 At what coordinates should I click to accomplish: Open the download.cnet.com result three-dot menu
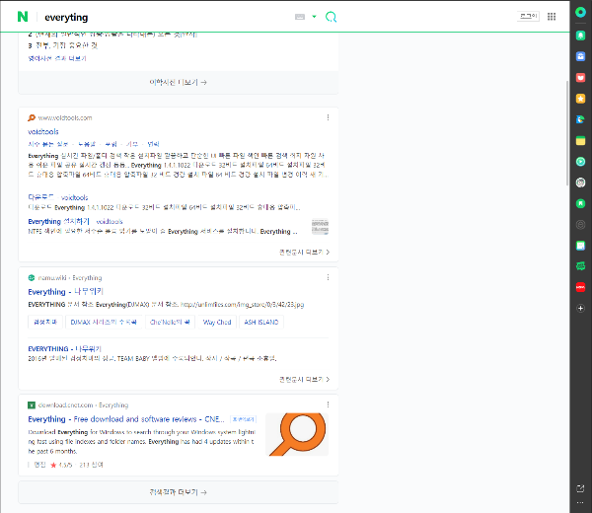coord(328,404)
